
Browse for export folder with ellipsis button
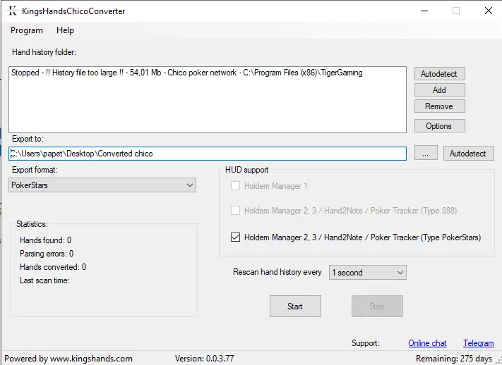[x=426, y=154]
